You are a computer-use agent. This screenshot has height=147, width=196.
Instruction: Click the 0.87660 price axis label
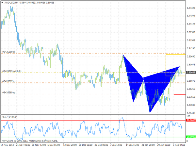pos(191,97)
